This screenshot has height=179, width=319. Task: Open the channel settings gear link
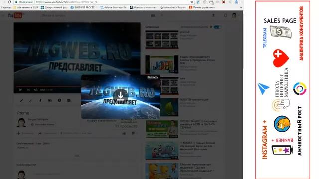coord(42,125)
